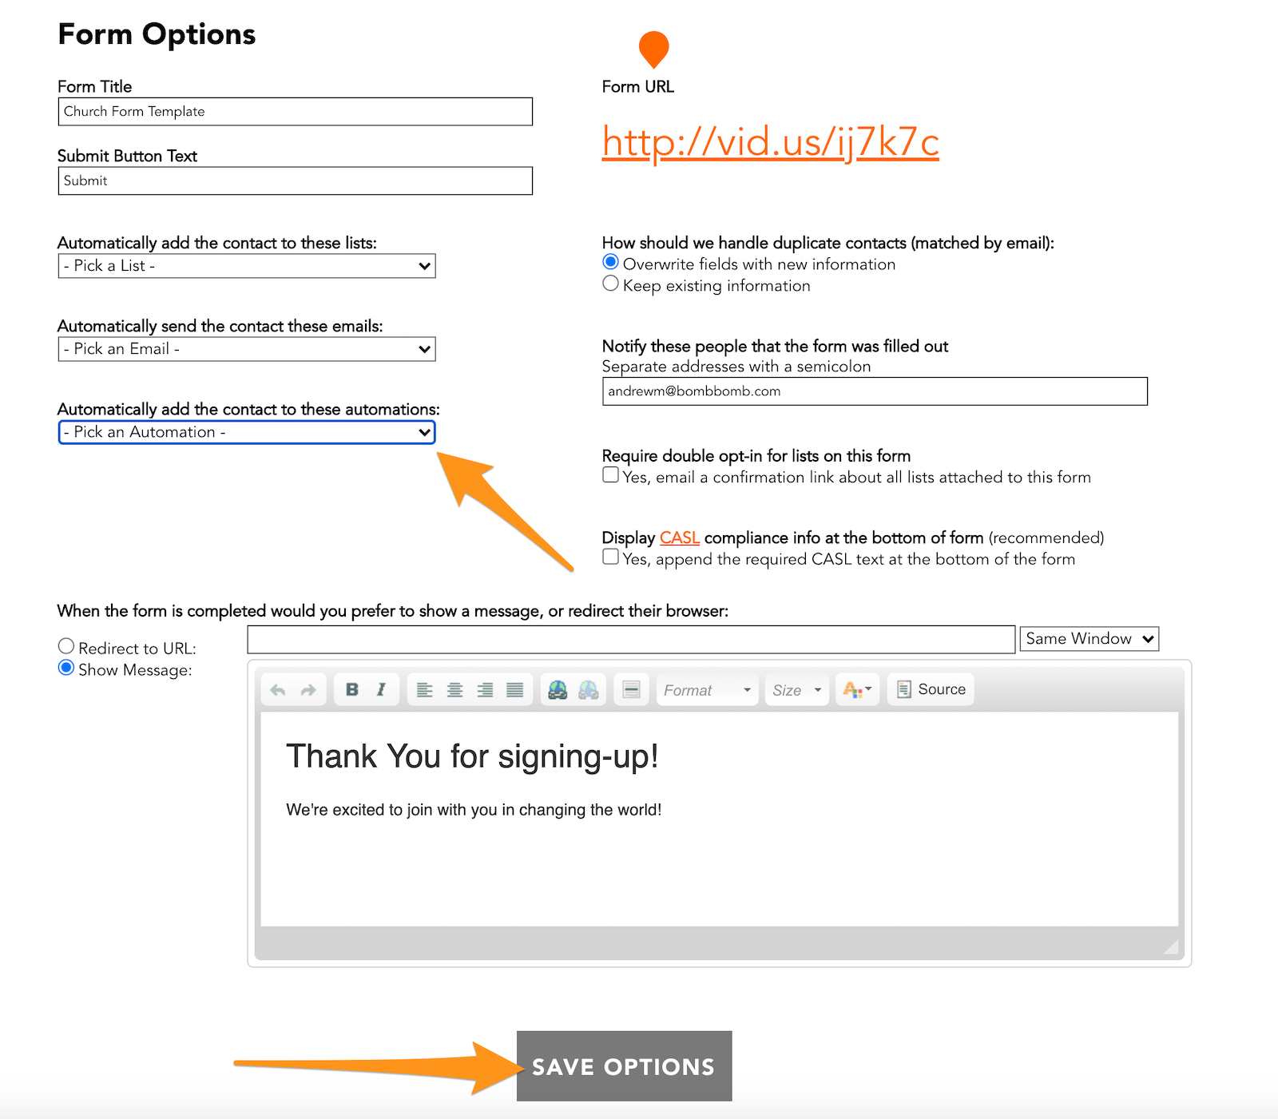Align message text left
Viewport: 1278px width, 1119px height.
pos(425,690)
